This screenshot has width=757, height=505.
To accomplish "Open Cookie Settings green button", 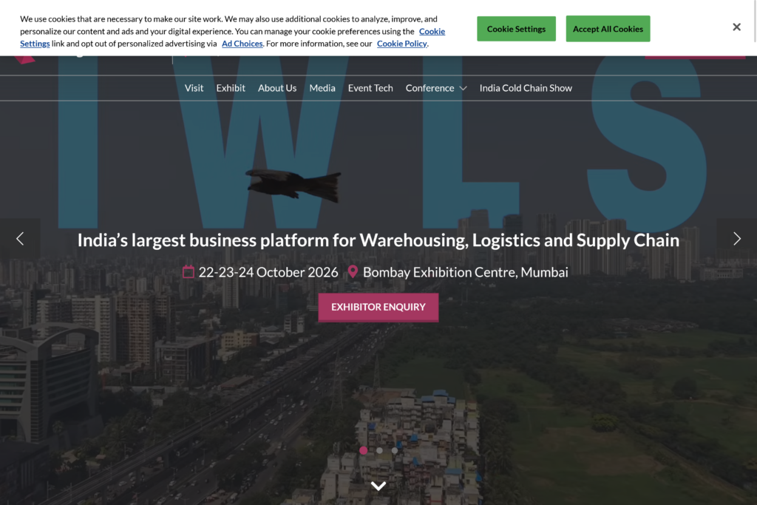I will point(516,29).
